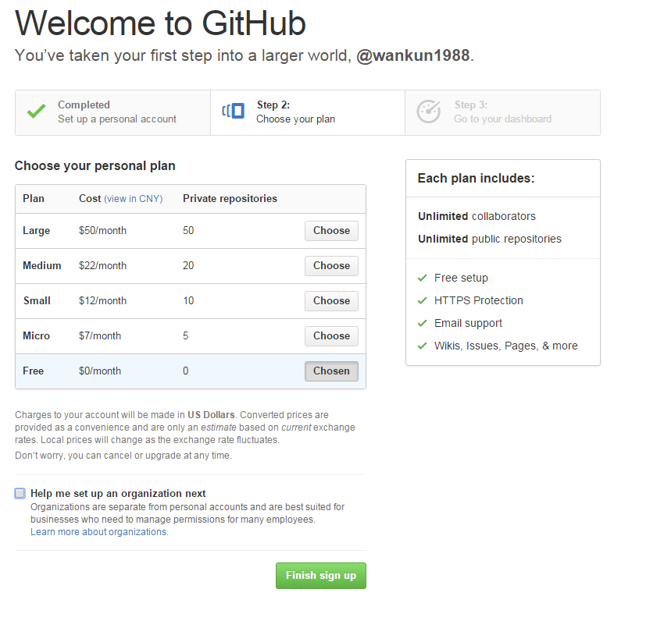Click the Welcome to GitHub heading

pyautogui.click(x=160, y=23)
